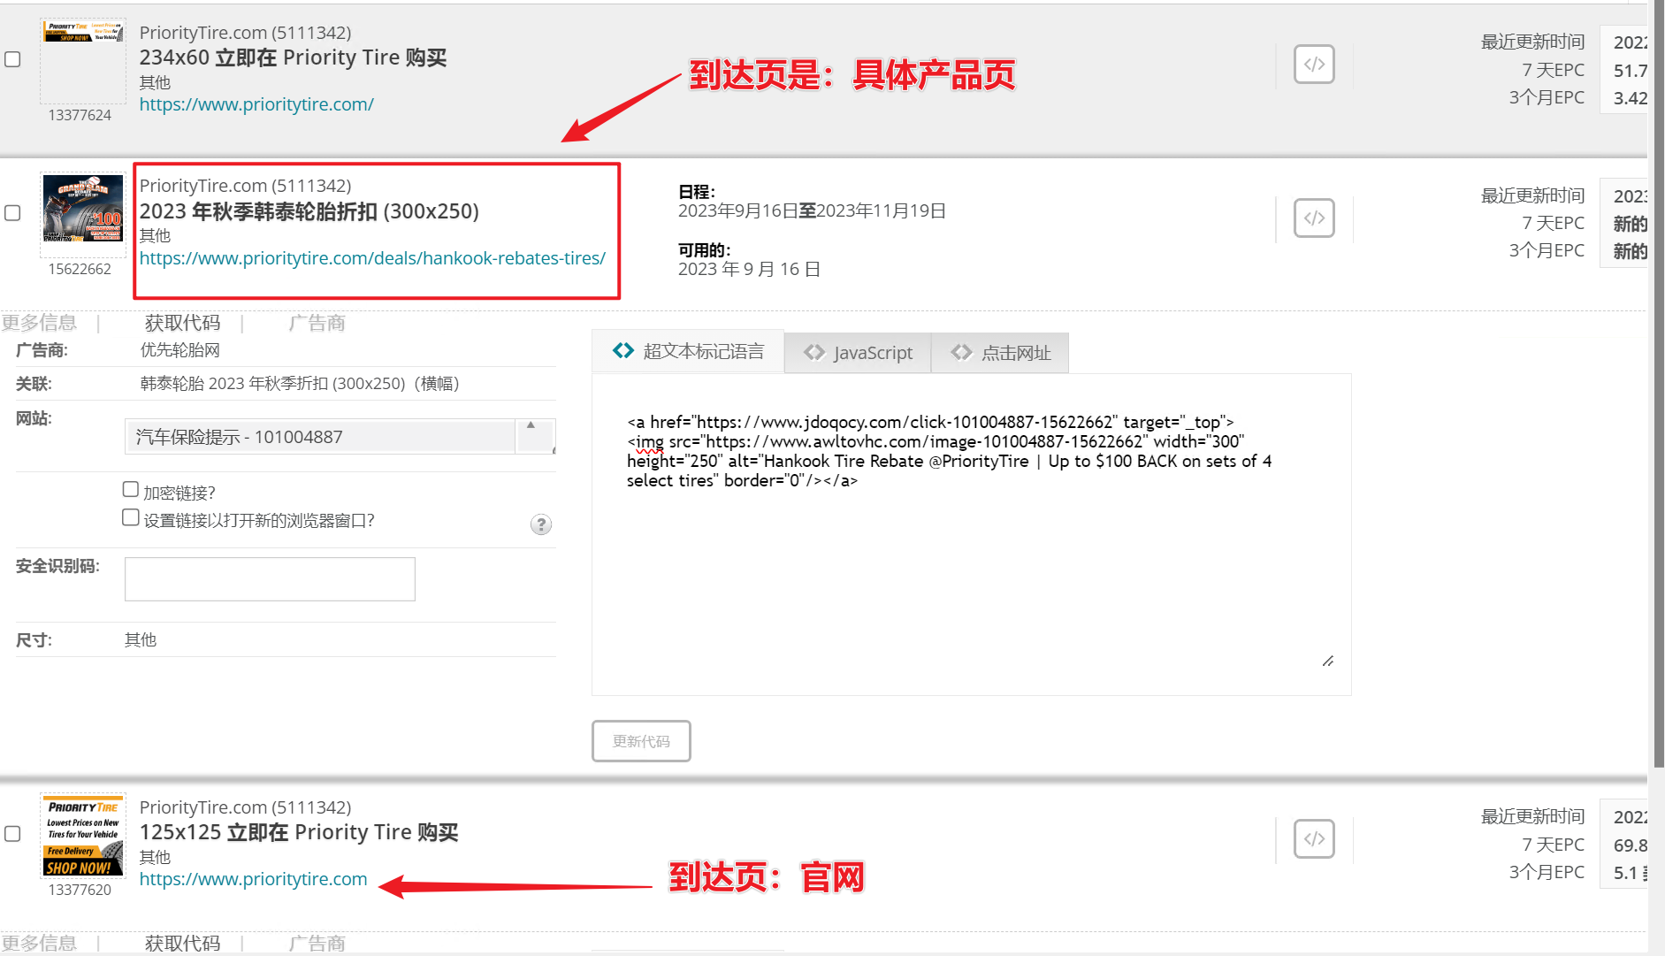Viewport: 1665px width, 956px height.
Task: Open the Hankook rebate banner thumbnail
Action: pyautogui.click(x=83, y=209)
